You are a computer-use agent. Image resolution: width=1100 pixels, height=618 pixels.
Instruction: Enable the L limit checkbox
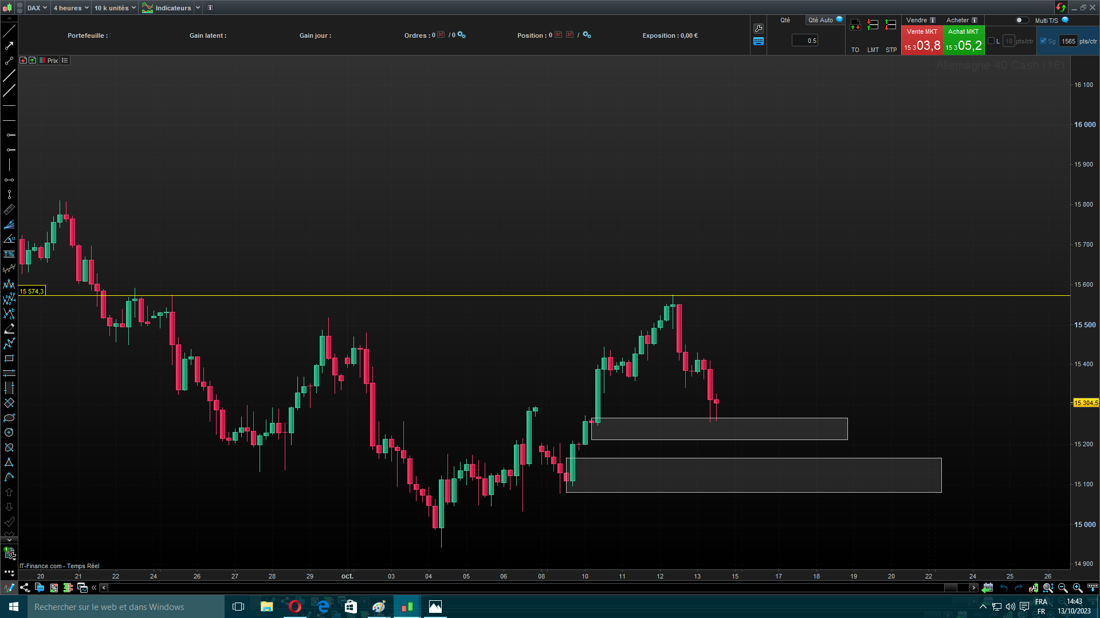point(991,41)
